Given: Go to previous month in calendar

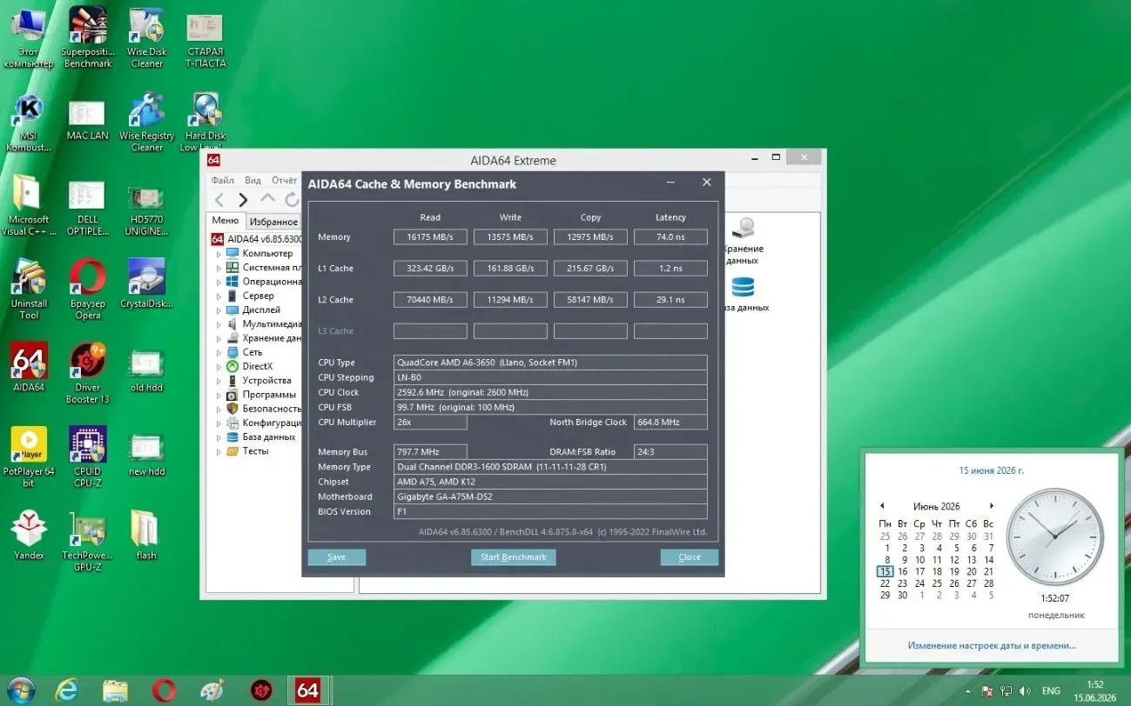Looking at the screenshot, I should (x=881, y=506).
